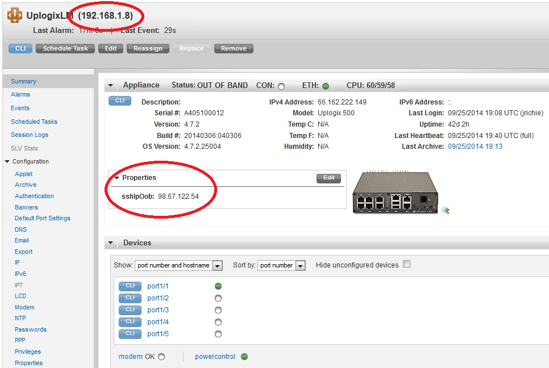Open Session Logs in the sidebar
Viewport: 549px width, 368px height.
point(30,135)
